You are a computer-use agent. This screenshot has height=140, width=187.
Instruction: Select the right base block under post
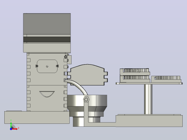click(x=149, y=121)
